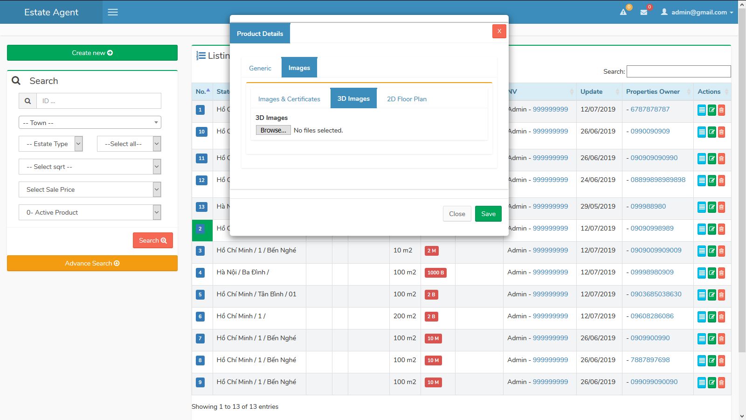Click the green Save button
This screenshot has width=746, height=420.
(x=488, y=214)
